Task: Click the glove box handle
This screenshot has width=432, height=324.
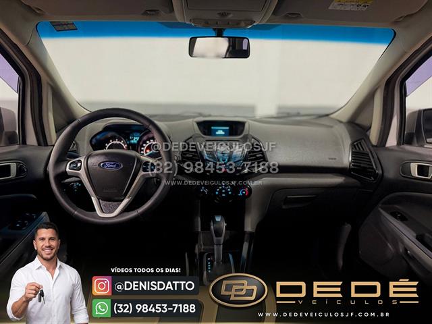Action: click(x=300, y=200)
